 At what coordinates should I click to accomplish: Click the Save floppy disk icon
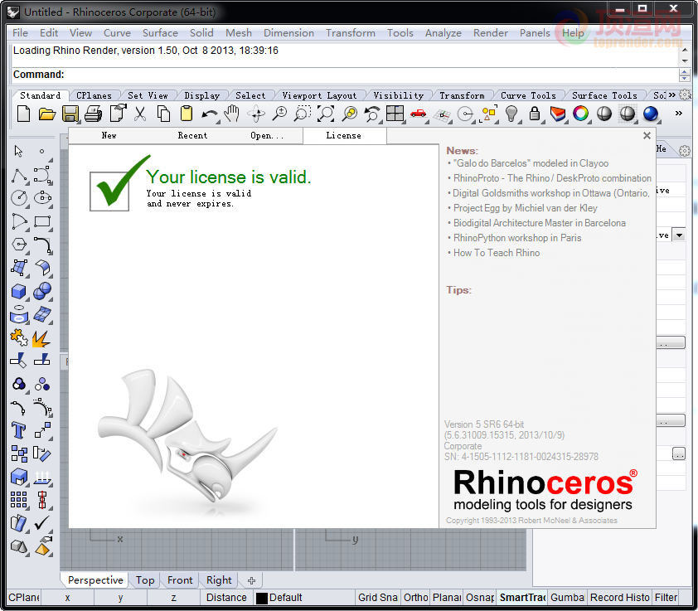70,114
